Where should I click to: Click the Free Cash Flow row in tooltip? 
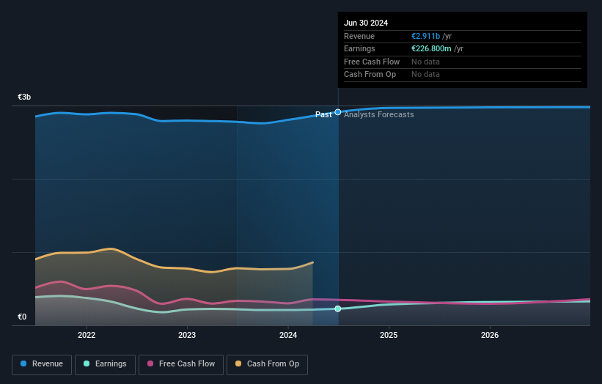point(462,62)
